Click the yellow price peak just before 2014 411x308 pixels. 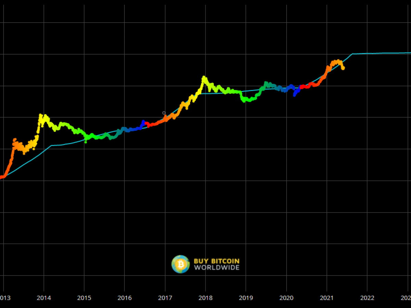click(x=40, y=116)
